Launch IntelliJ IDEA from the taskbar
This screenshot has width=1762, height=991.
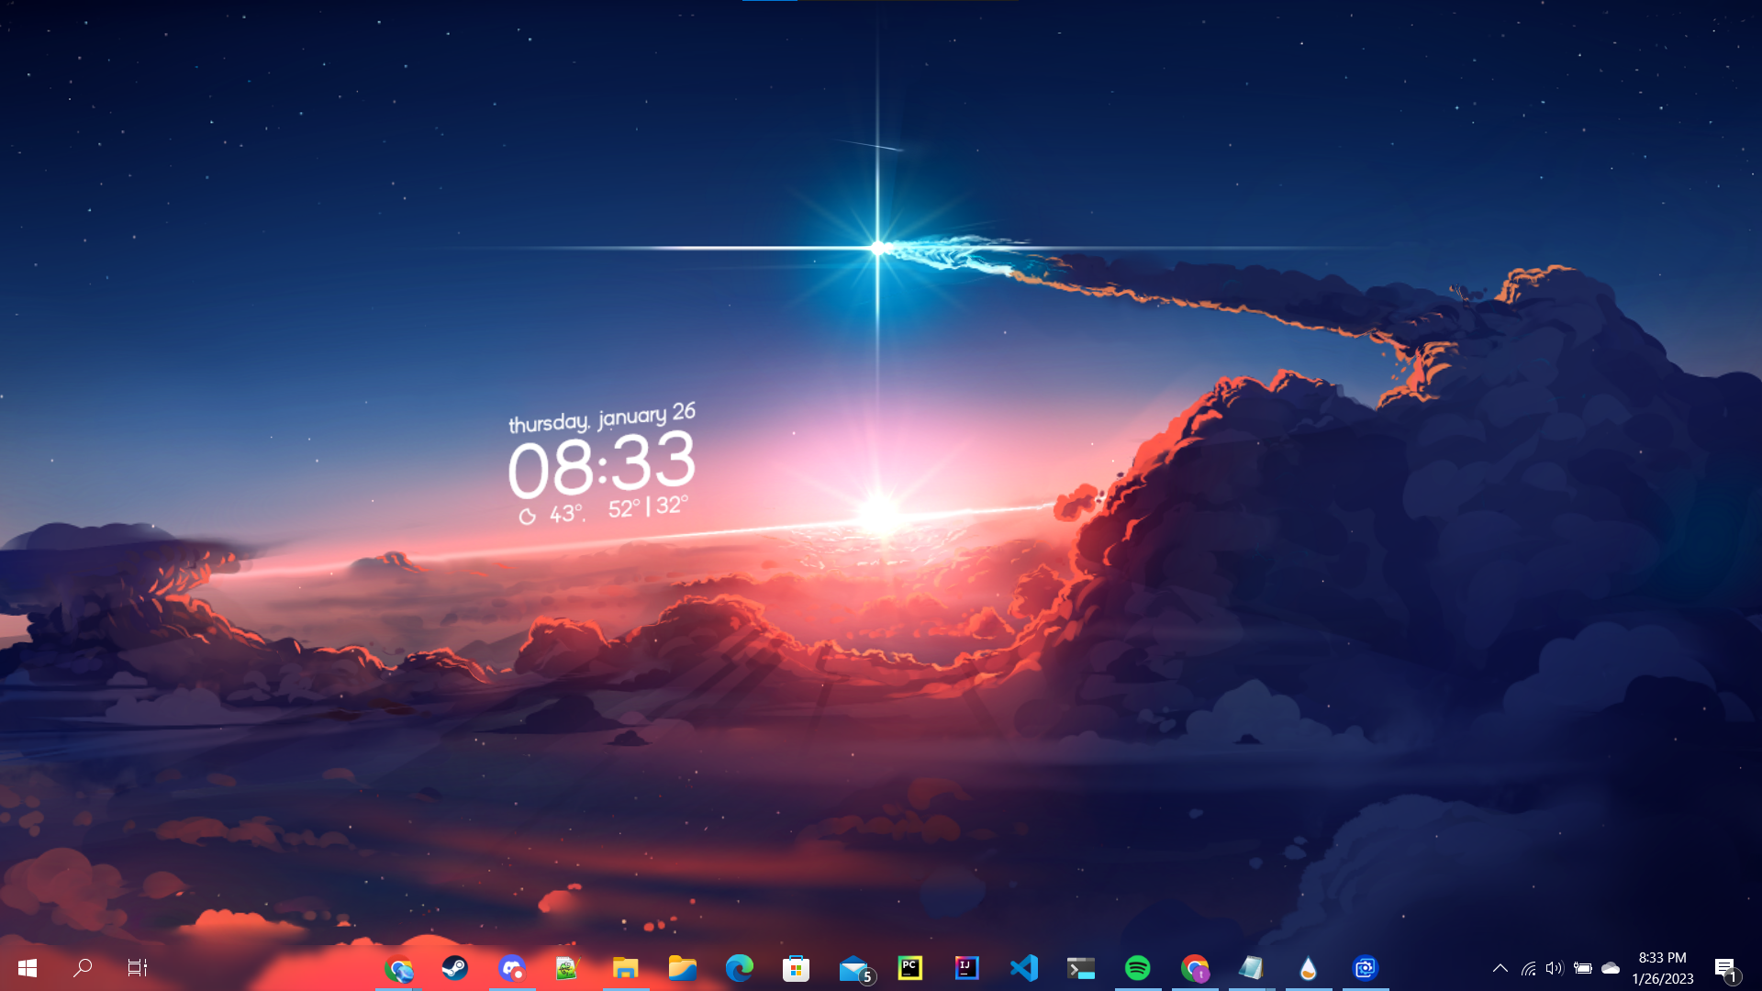coord(967,968)
